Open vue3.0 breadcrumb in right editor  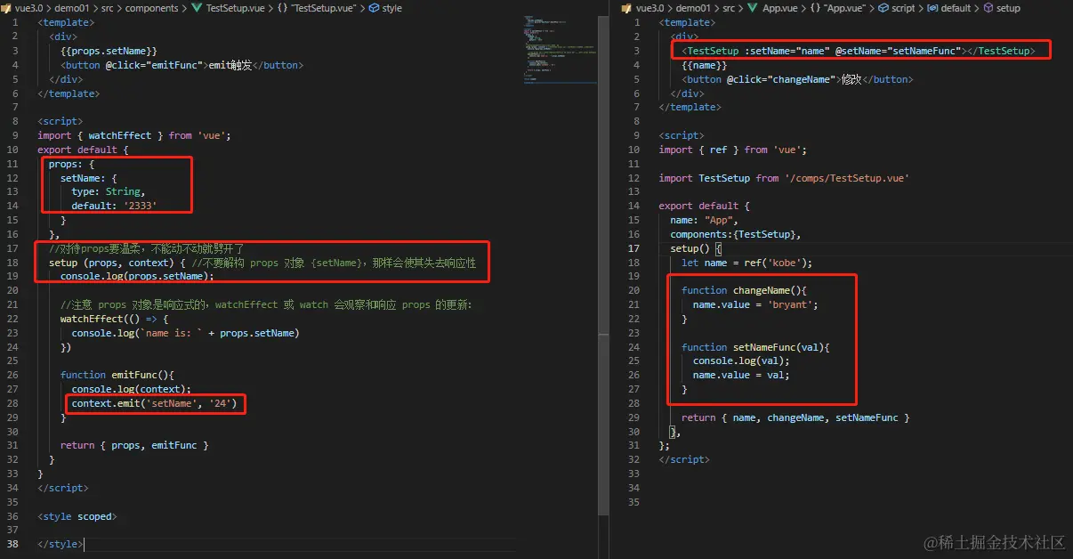(x=650, y=8)
